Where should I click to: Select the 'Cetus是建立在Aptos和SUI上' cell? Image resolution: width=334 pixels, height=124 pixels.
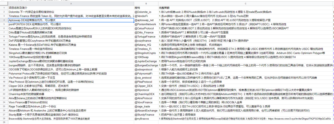click(71, 28)
